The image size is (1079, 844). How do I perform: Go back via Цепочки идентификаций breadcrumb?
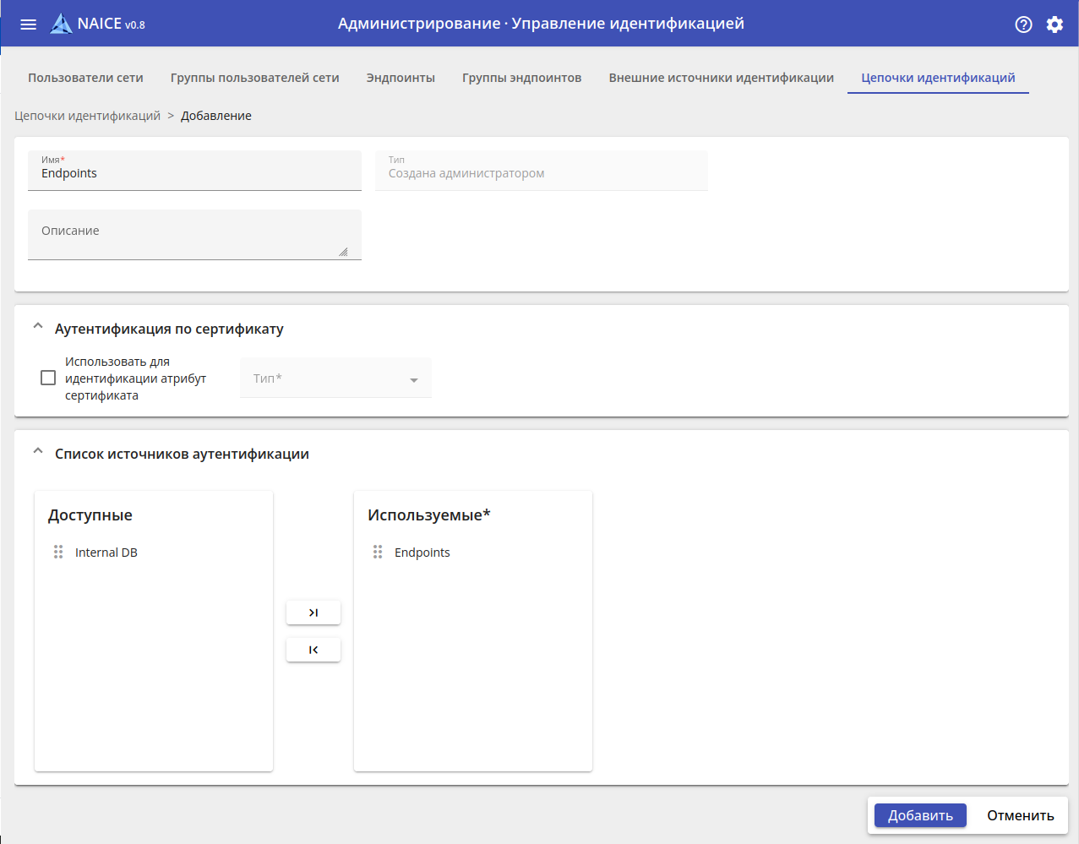87,116
